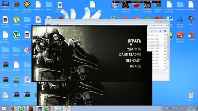Launch PHP Devel Studio 2.0
The height and width of the screenshot is (111, 198).
(180, 37)
